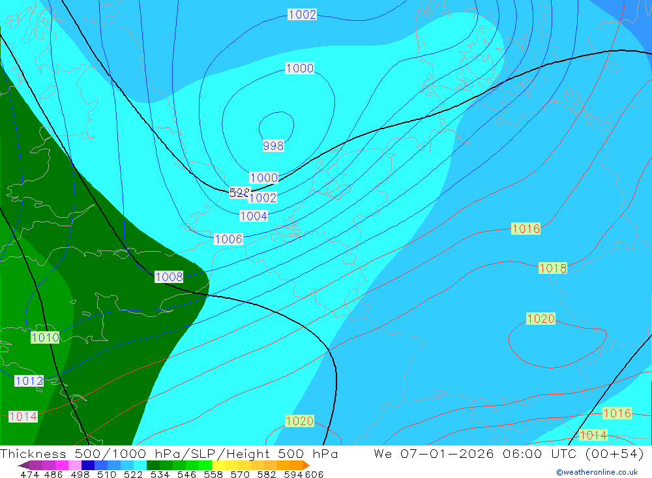This screenshot has width=652, height=478.
Task: Click the 1002 label beside the 528 label
Action: click(x=262, y=198)
